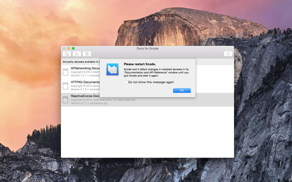Enable 'Do not show this message again'
The width and height of the screenshot is (292, 182).
coord(126,82)
